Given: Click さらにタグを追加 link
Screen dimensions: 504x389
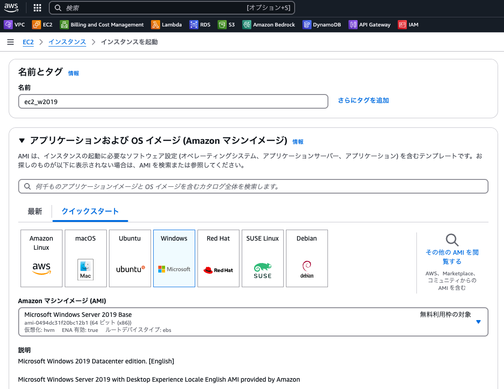Looking at the screenshot, I should coord(363,100).
